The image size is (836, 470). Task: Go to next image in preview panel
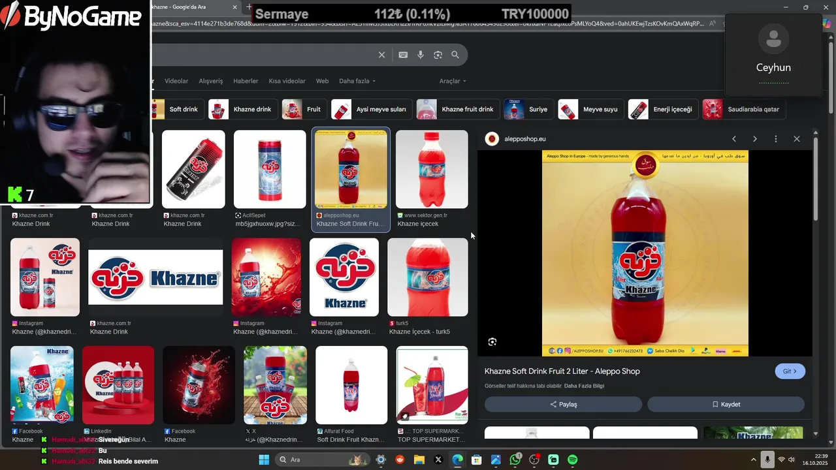point(755,139)
